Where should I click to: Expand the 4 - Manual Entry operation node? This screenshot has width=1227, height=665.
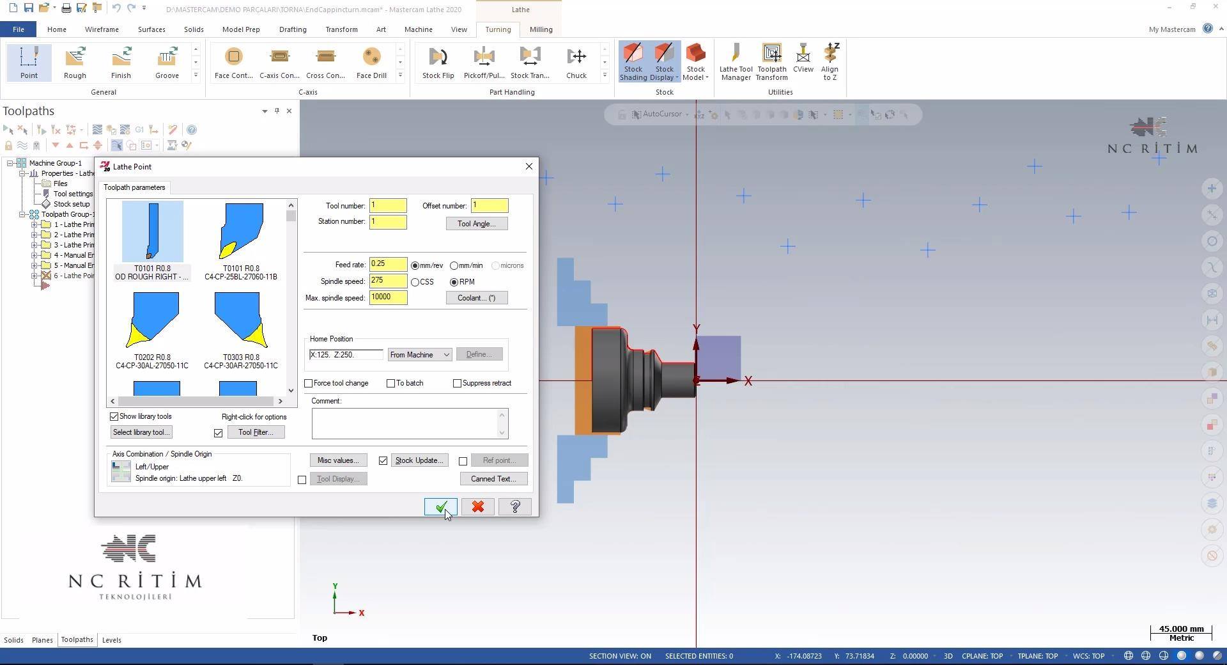pyautogui.click(x=35, y=255)
